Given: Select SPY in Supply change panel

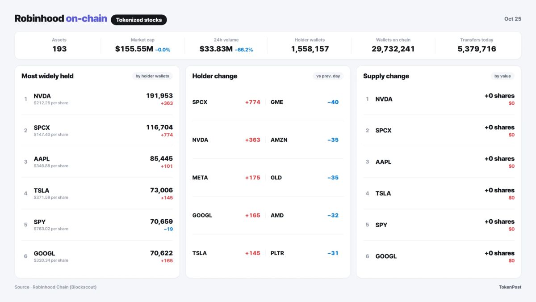Looking at the screenshot, I should point(381,225).
